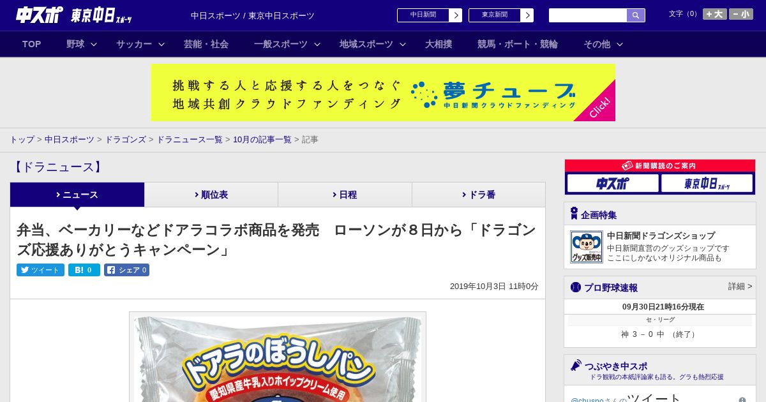Open the サッカー menu
The image size is (766, 402).
point(134,44)
